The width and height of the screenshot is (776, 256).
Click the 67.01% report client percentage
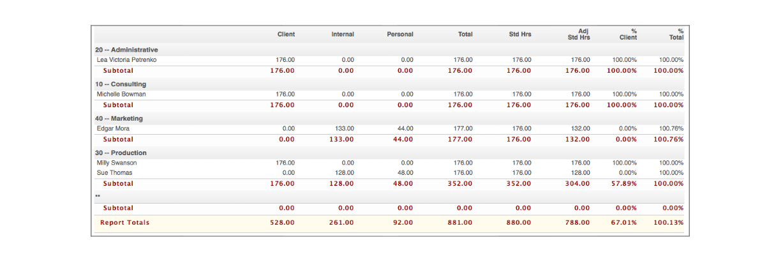coord(623,223)
